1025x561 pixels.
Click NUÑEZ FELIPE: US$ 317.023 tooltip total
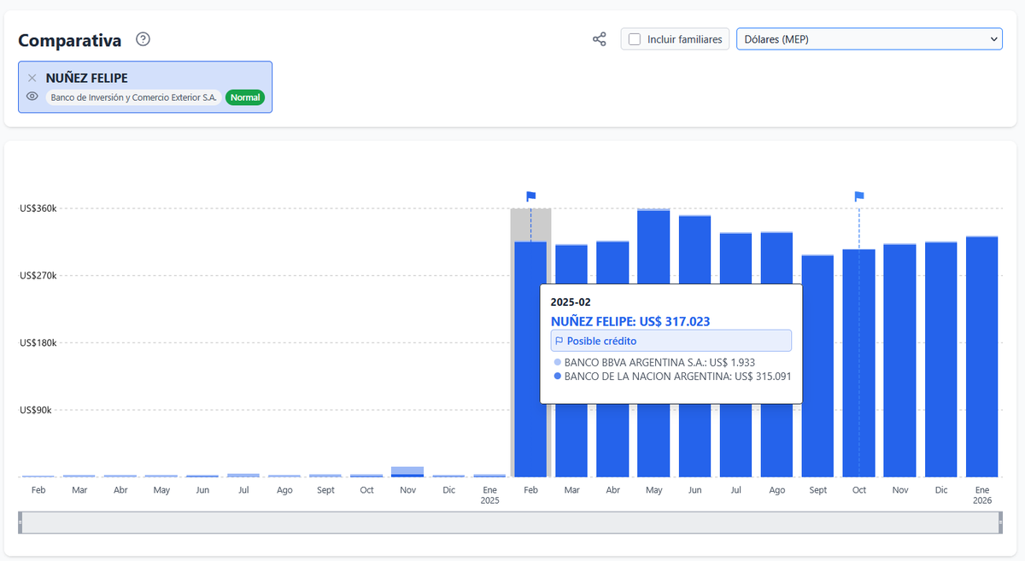click(630, 322)
